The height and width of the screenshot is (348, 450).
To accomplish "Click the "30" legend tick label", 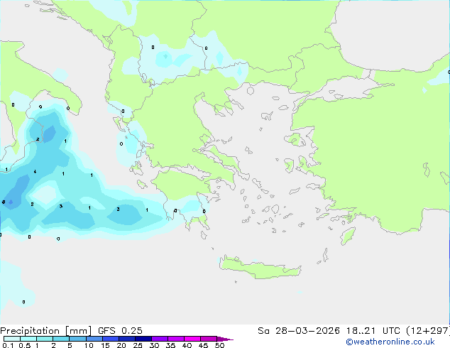I will tap(154, 345).
